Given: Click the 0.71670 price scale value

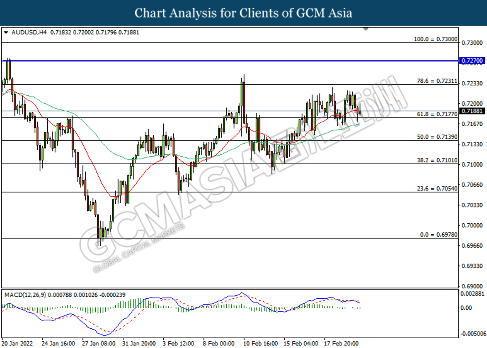Looking at the screenshot, I should [x=472, y=124].
